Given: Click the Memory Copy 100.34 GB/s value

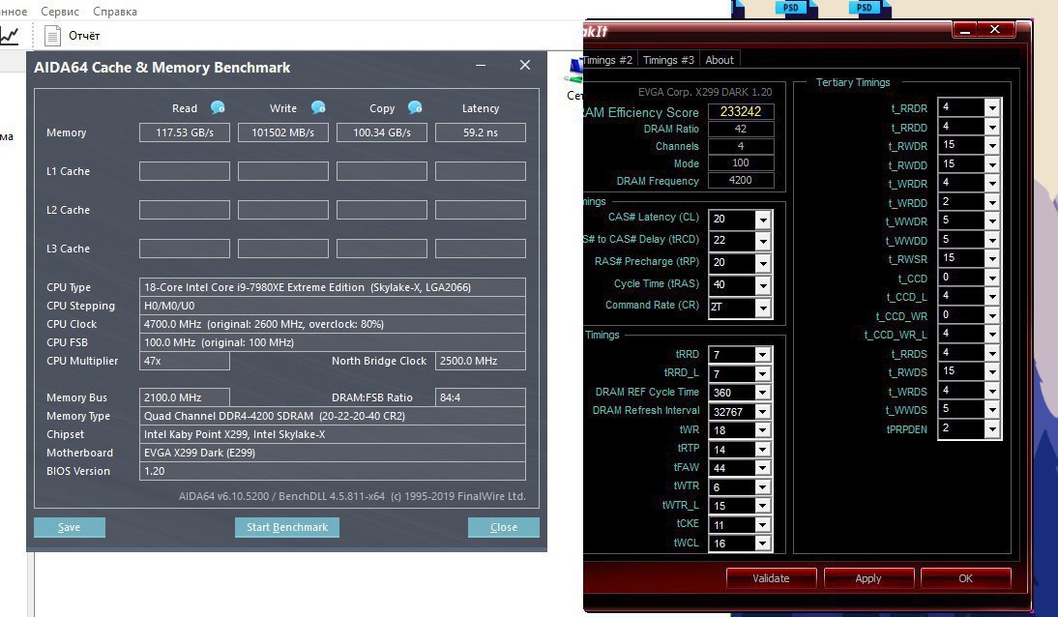Looking at the screenshot, I should (382, 132).
